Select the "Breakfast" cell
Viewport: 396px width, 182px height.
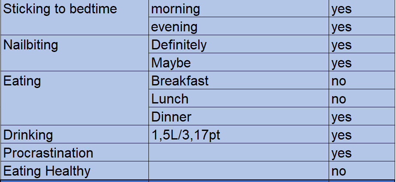(180, 81)
